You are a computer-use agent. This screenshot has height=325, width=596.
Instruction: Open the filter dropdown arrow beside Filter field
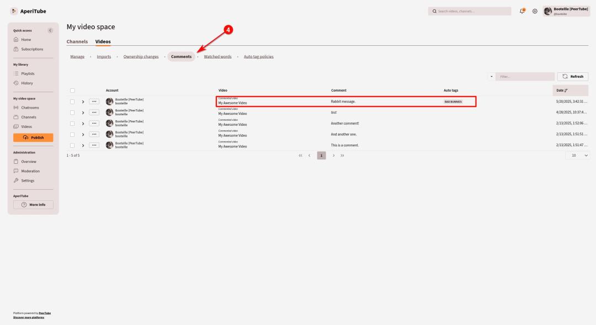(x=491, y=77)
